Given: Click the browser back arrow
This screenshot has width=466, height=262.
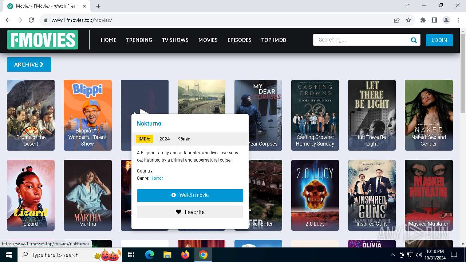Looking at the screenshot, I should [8, 20].
